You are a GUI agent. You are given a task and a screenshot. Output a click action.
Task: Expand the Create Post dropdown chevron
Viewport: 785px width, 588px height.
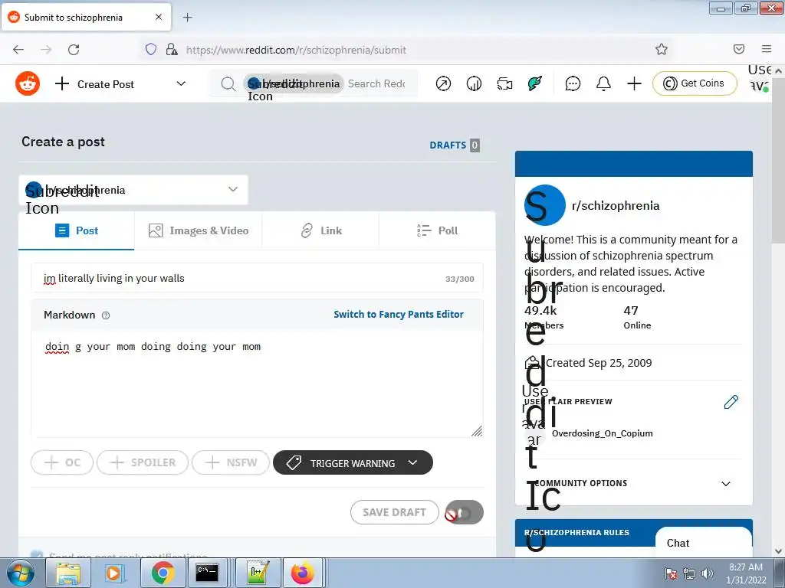click(181, 83)
